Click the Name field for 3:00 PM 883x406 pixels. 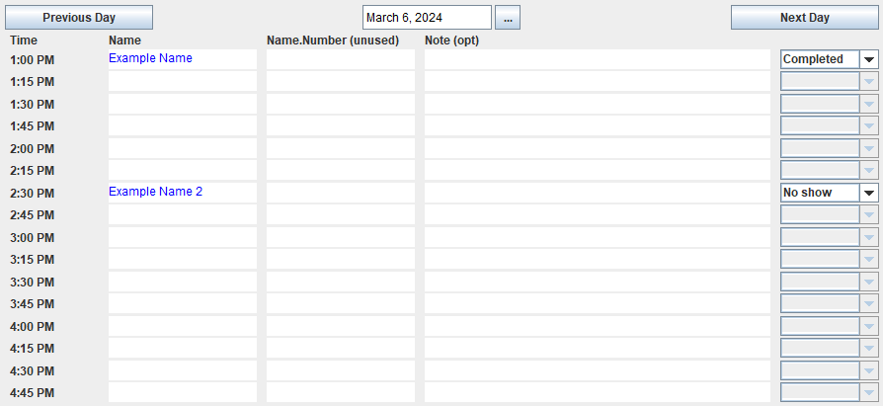click(183, 237)
